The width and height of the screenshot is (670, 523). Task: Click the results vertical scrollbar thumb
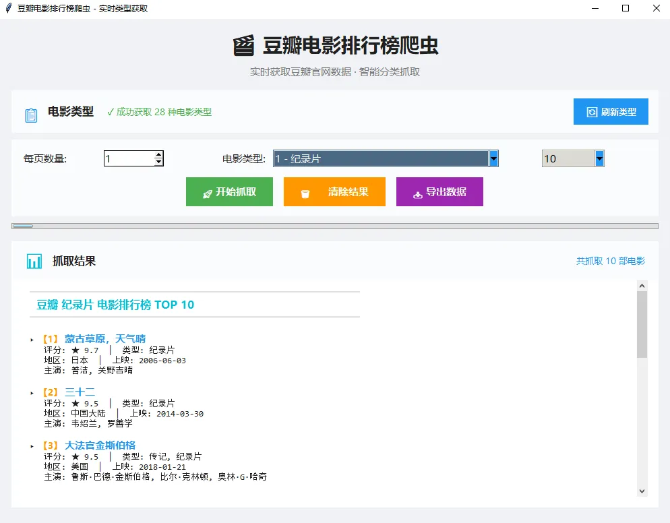coord(642,324)
